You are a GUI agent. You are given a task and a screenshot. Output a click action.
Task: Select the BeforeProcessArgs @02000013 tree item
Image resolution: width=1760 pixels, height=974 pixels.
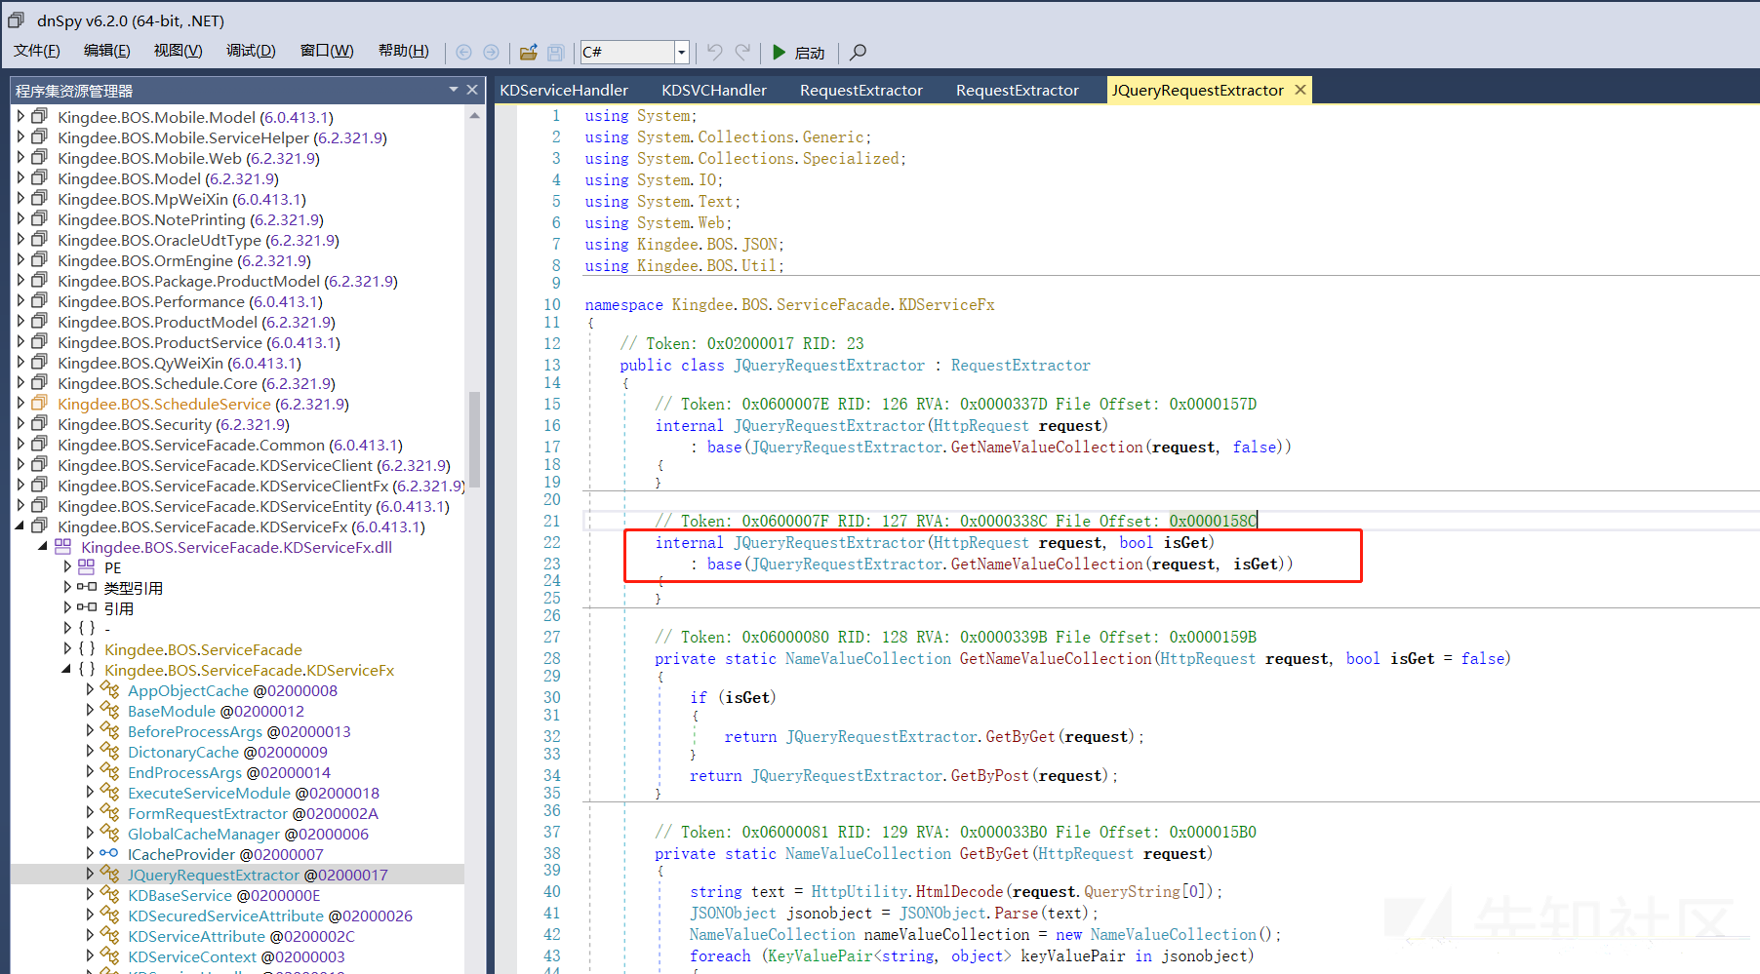click(x=239, y=731)
